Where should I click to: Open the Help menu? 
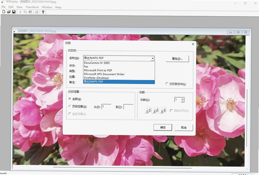pos(58,7)
